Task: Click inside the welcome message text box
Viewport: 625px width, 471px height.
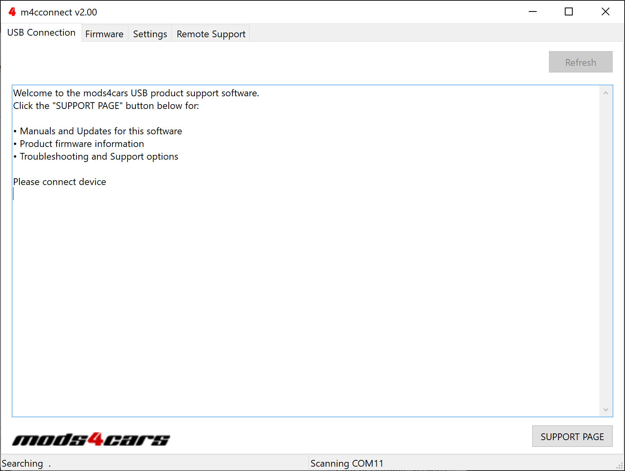Action: click(306, 251)
